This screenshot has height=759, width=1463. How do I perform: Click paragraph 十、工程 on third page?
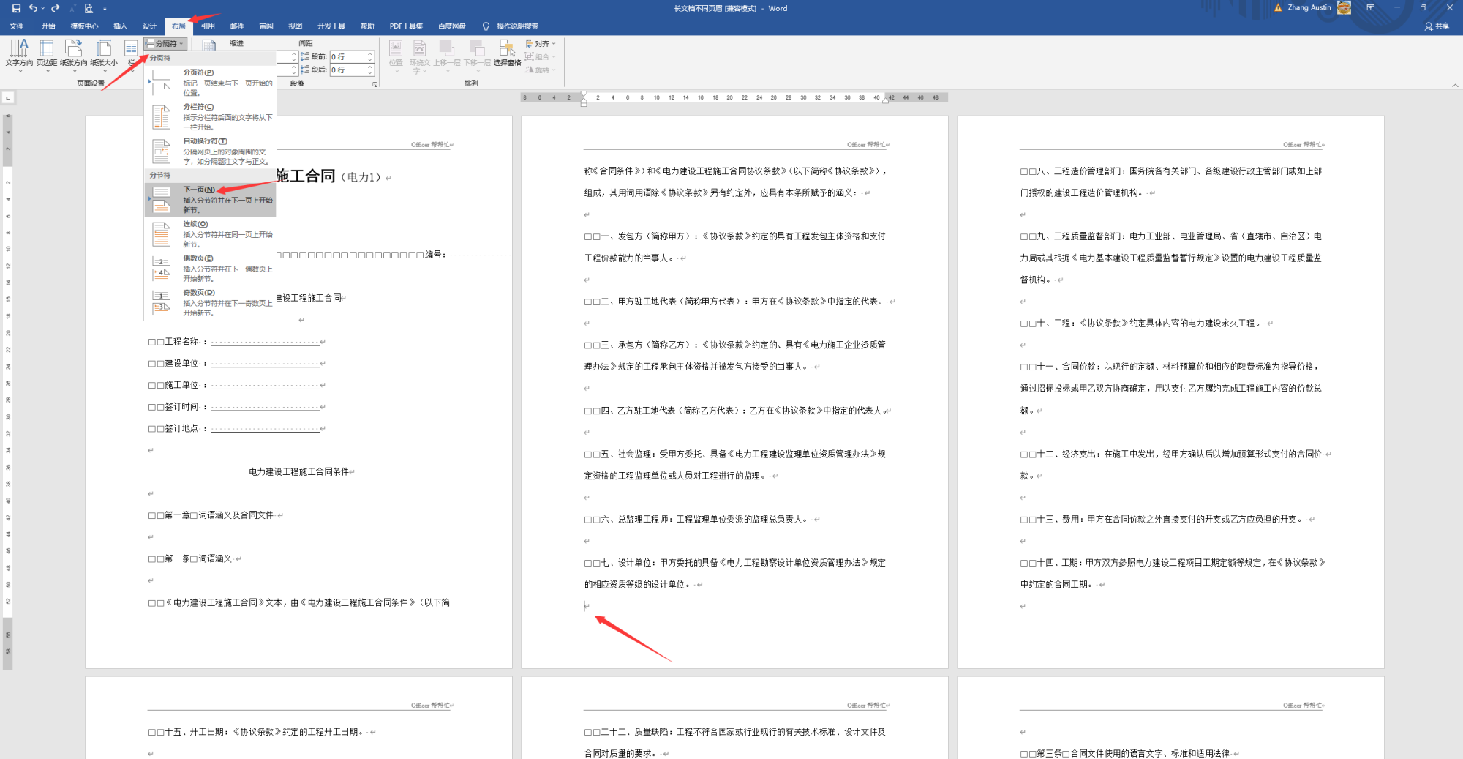pos(1146,324)
